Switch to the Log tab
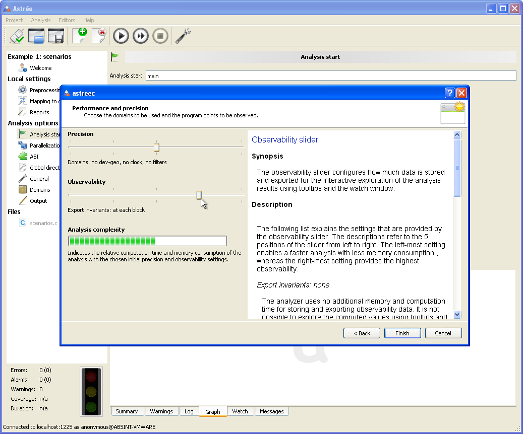The height and width of the screenshot is (434, 523). point(189,411)
